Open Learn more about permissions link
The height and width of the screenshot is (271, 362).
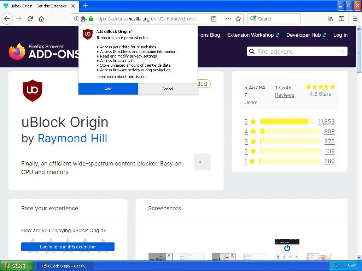[x=122, y=77]
